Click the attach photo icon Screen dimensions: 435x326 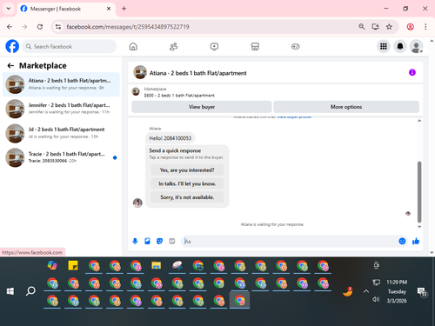[147, 241]
